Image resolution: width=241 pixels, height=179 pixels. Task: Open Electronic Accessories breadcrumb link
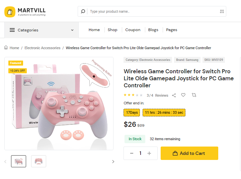(x=43, y=48)
